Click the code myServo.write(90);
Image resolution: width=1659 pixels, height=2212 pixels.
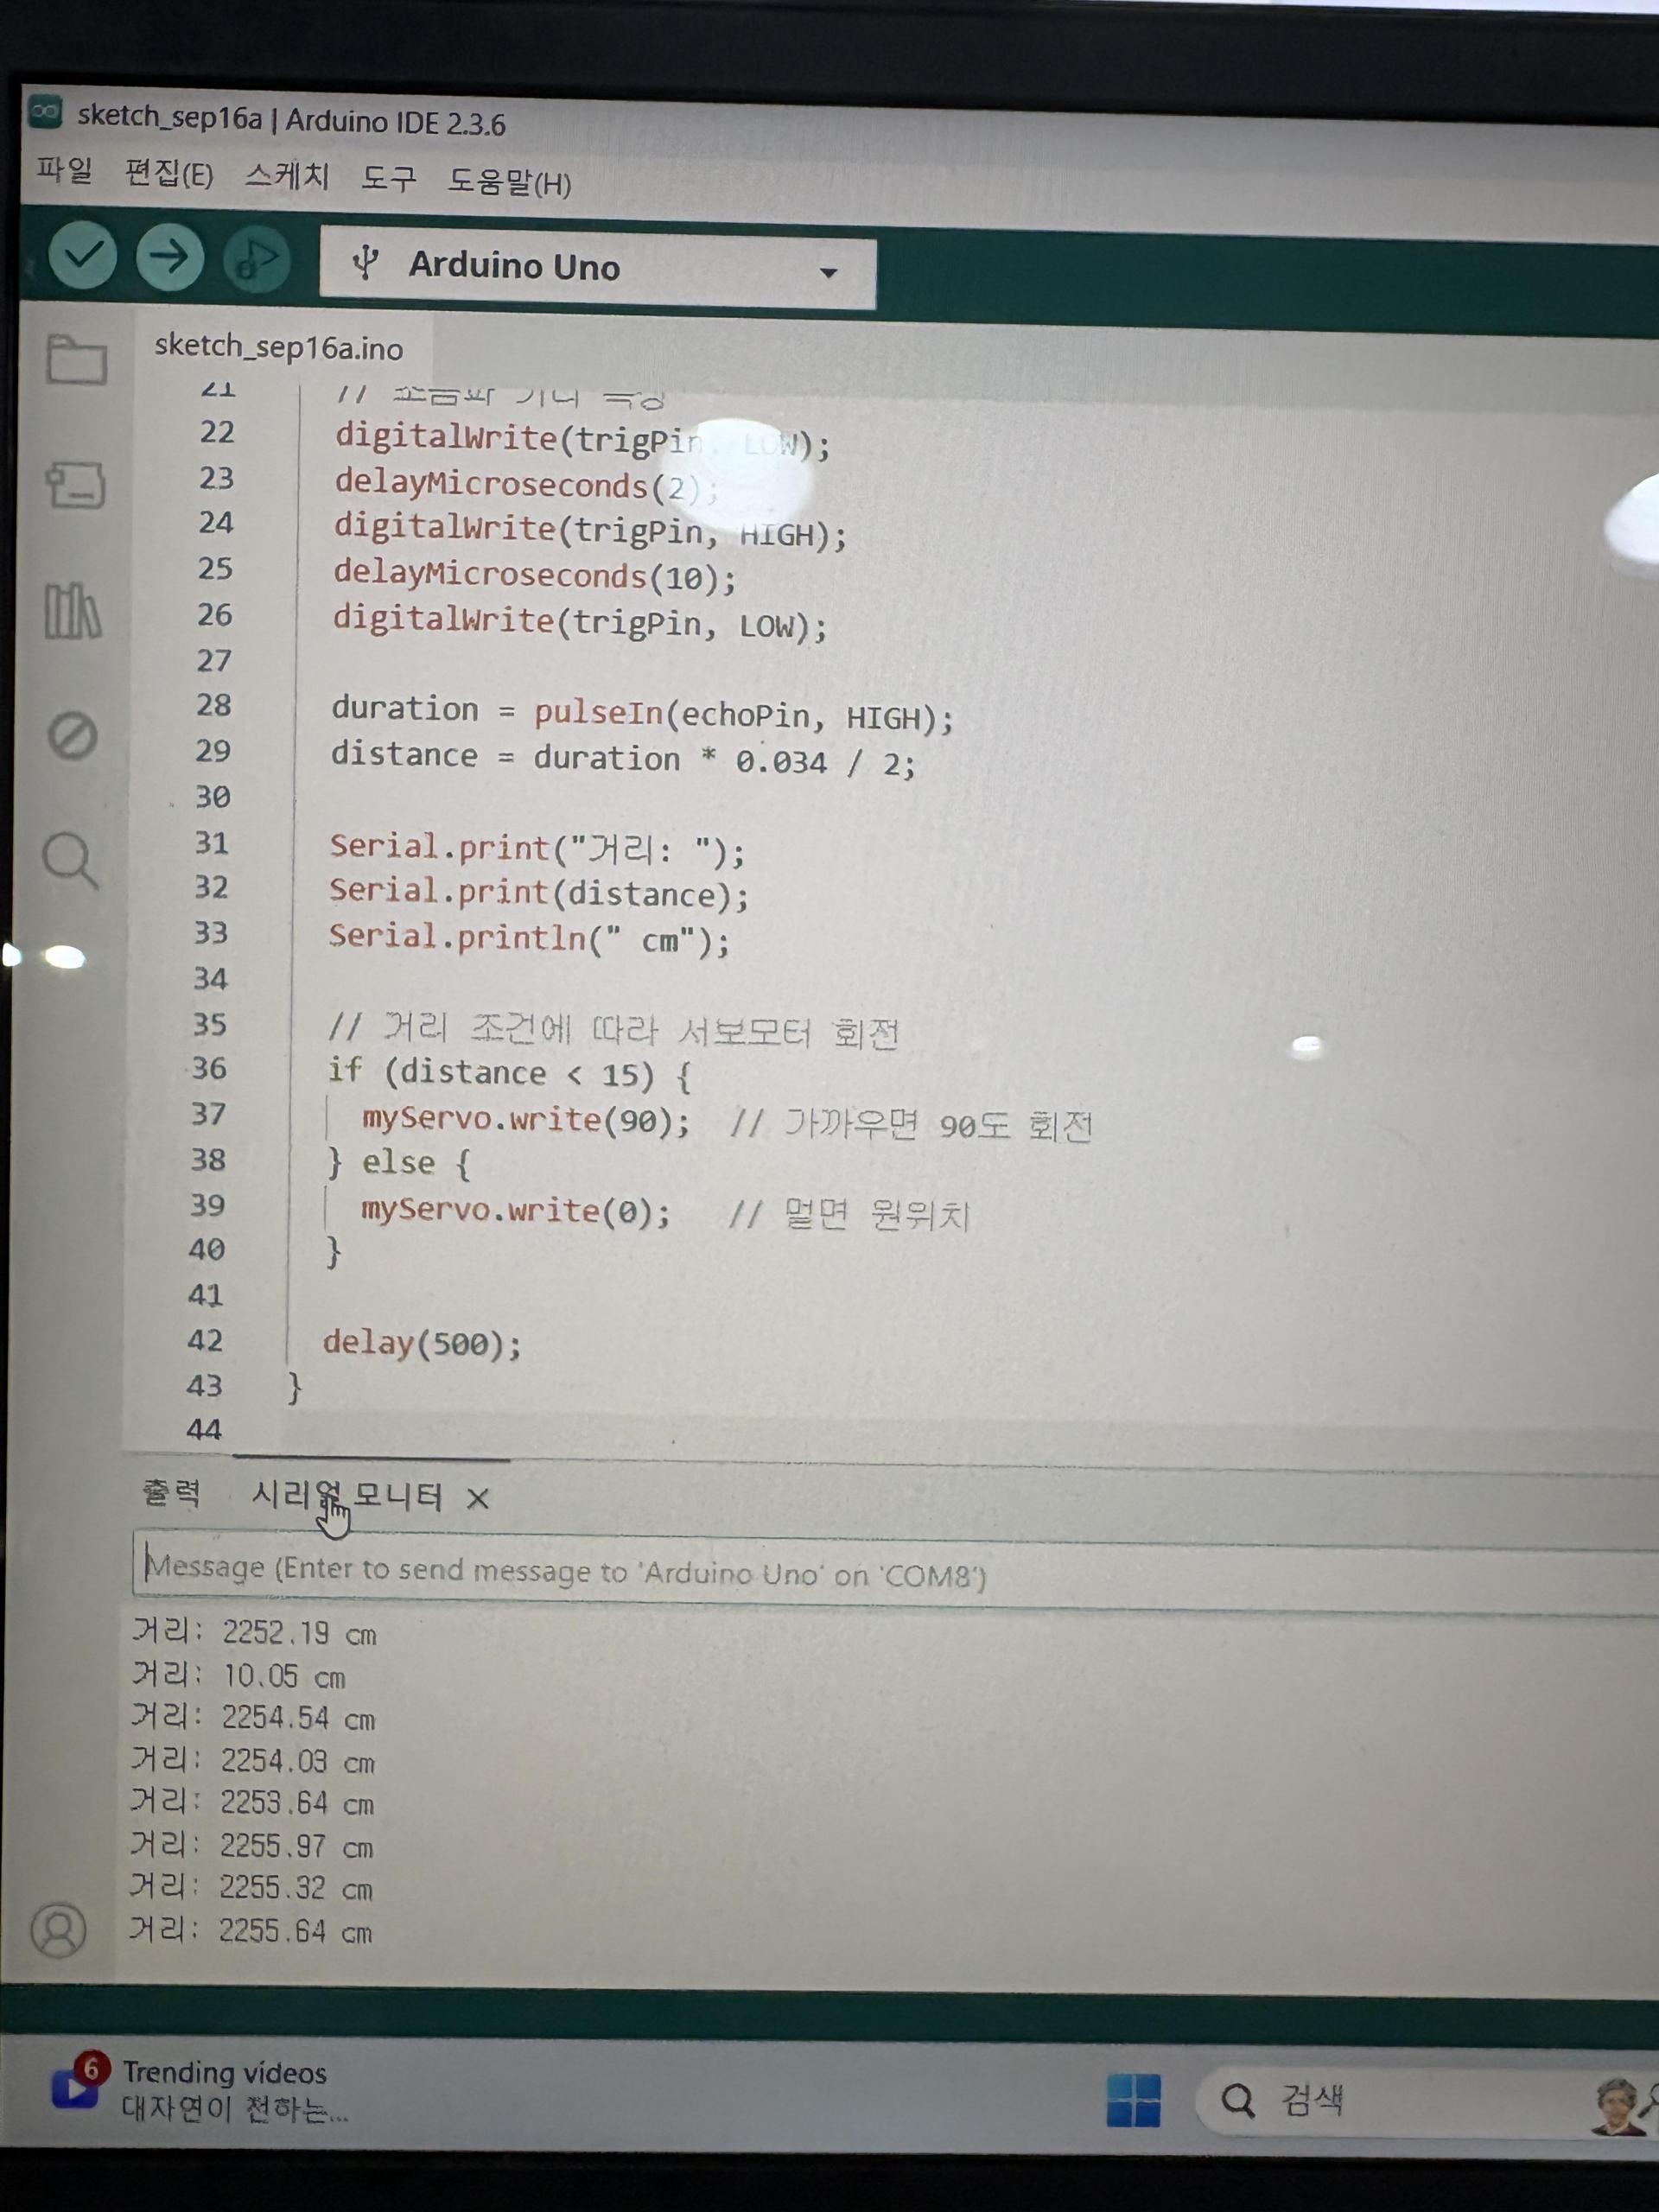pos(525,1120)
